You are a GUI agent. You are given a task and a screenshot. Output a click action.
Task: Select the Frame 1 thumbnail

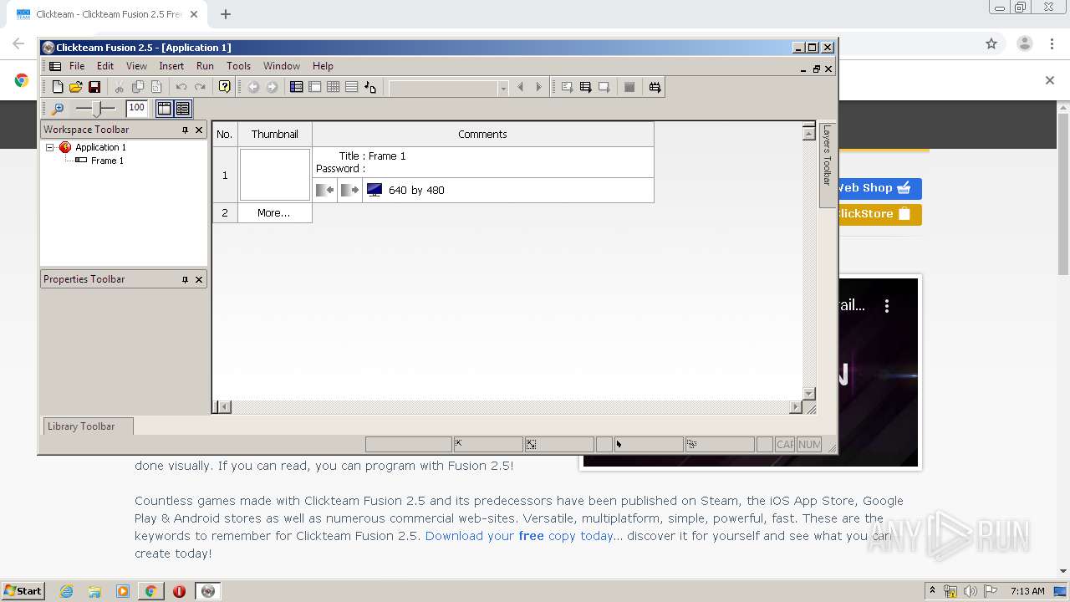coord(275,175)
